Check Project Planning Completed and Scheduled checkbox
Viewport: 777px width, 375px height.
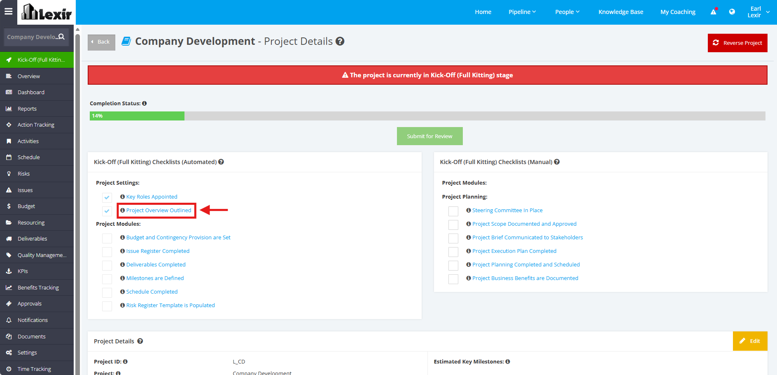pos(453,266)
